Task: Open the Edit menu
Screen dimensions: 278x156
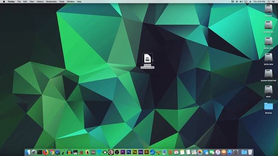Action: click(x=25, y=2)
